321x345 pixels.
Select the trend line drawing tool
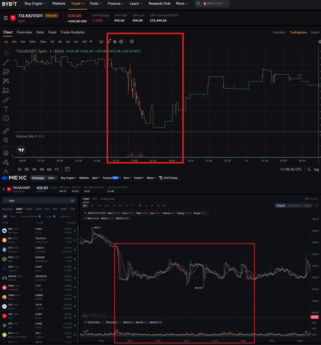pyautogui.click(x=6, y=62)
